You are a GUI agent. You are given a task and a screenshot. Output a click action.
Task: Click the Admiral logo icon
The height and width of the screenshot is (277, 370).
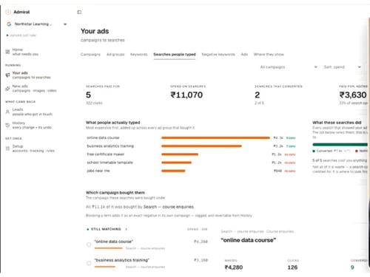[x=8, y=12]
